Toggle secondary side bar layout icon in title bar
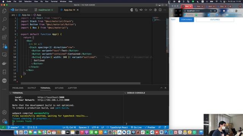Viewport: 243px width, 136px height. (x=163, y=5)
